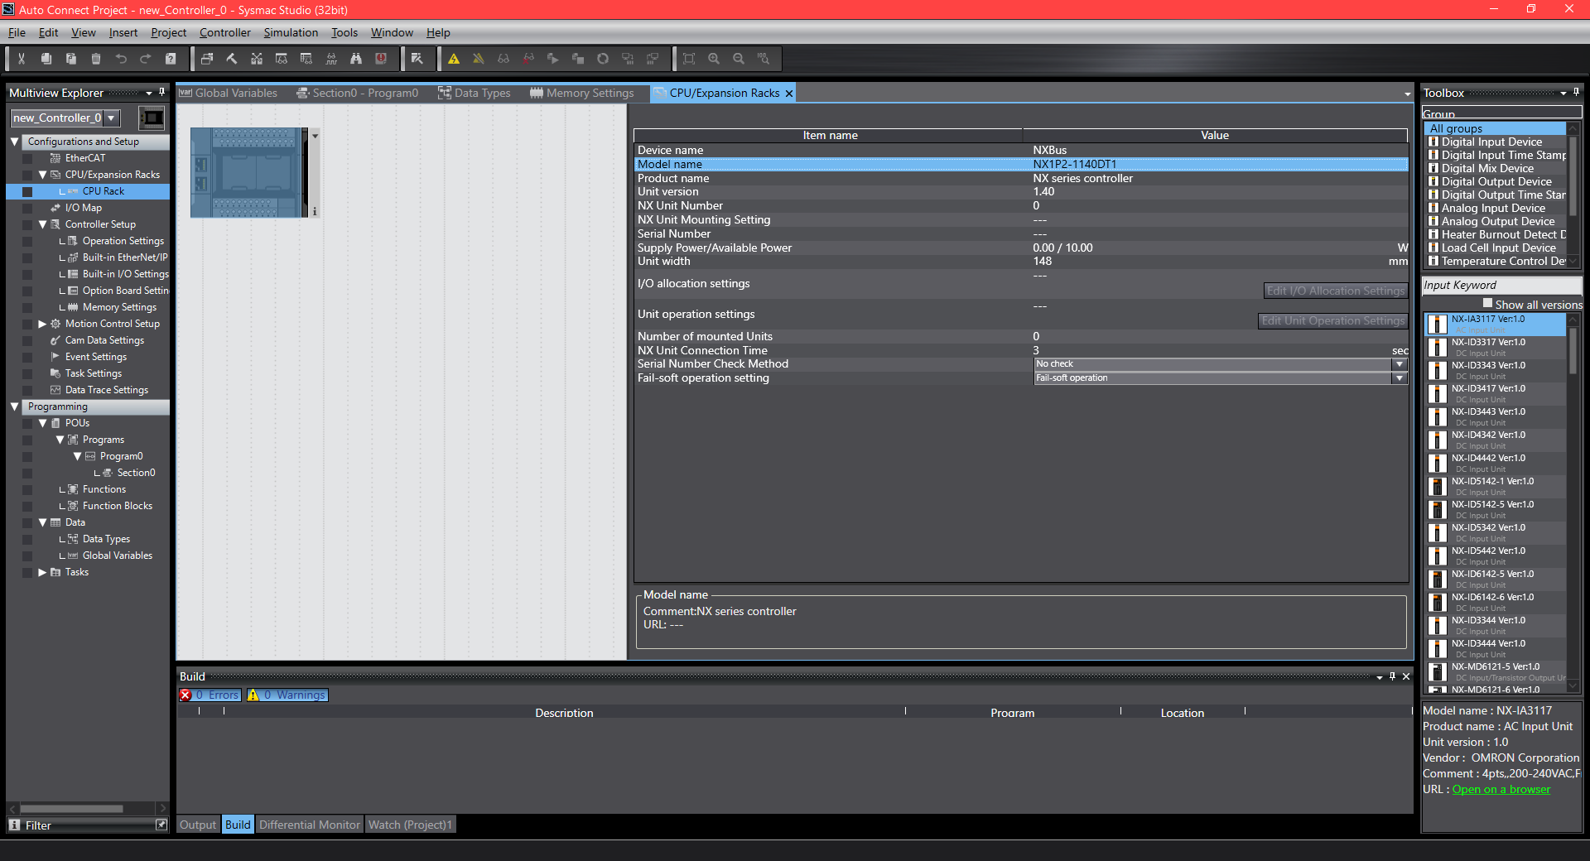Viewport: 1590px width, 861px height.
Task: Click the Redo arrow icon
Action: click(146, 59)
